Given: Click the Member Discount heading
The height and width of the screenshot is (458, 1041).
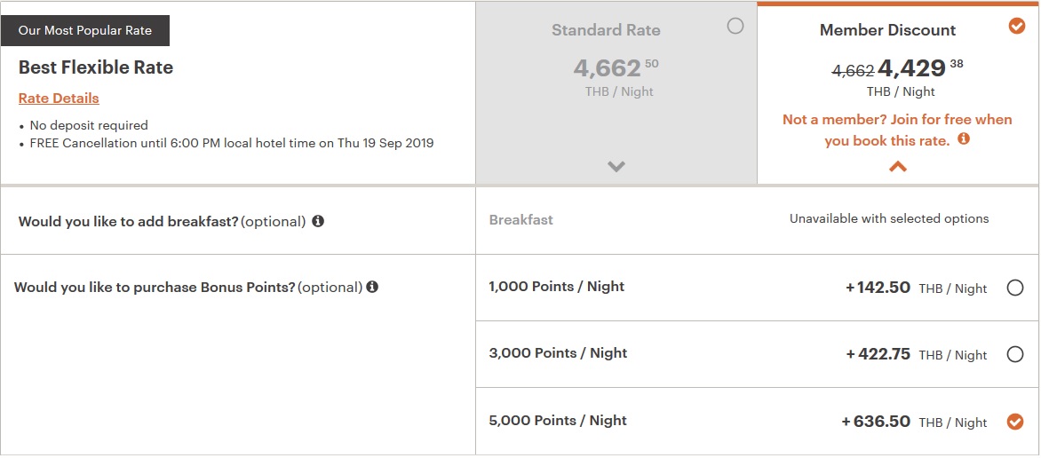Looking at the screenshot, I should 887,30.
